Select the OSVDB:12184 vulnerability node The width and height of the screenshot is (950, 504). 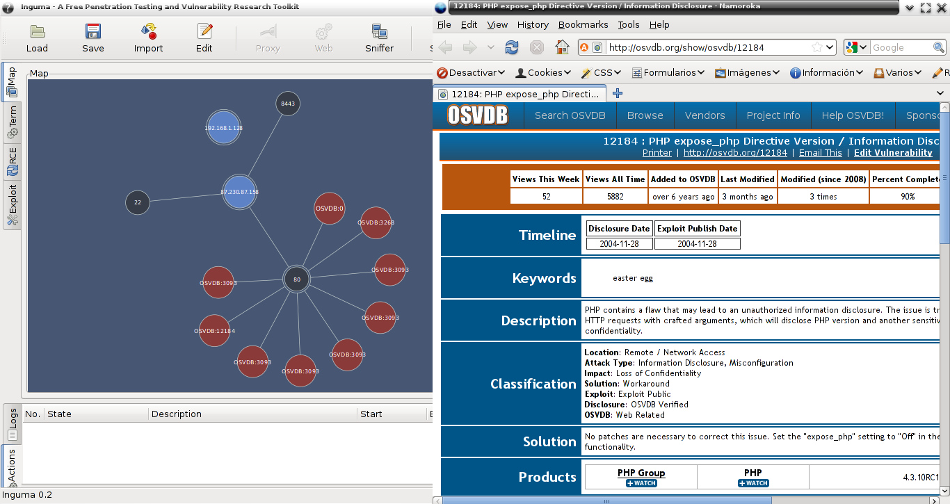coord(214,331)
